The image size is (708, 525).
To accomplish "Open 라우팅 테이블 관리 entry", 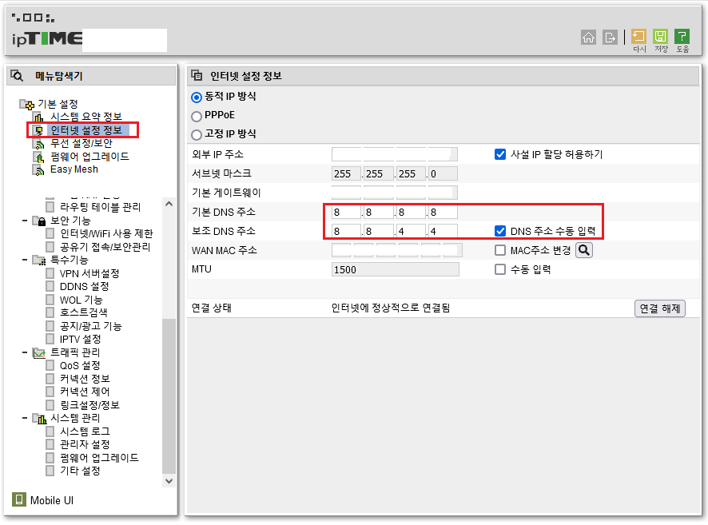I will (x=100, y=207).
